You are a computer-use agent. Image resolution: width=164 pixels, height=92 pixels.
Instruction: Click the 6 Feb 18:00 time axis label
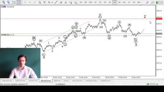pos(96,77)
